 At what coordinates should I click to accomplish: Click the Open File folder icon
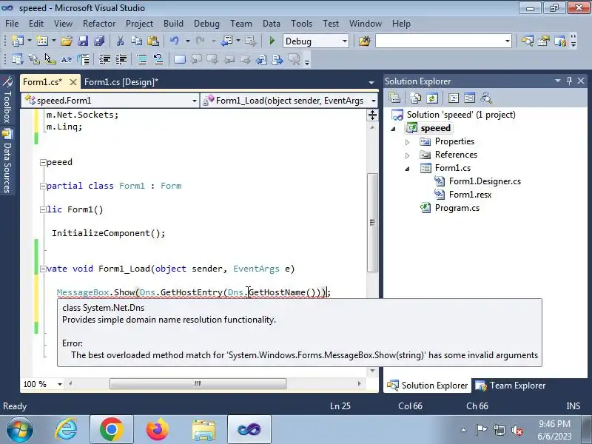[66, 41]
